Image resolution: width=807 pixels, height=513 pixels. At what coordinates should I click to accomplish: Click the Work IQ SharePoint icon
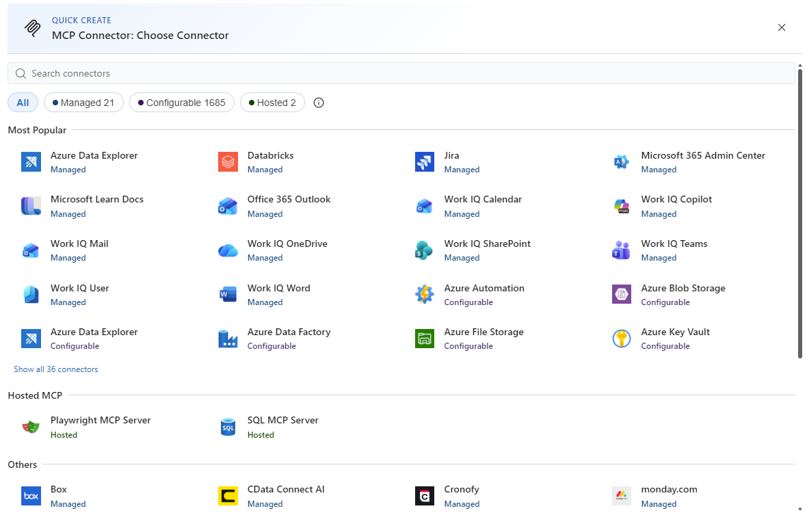[425, 250]
